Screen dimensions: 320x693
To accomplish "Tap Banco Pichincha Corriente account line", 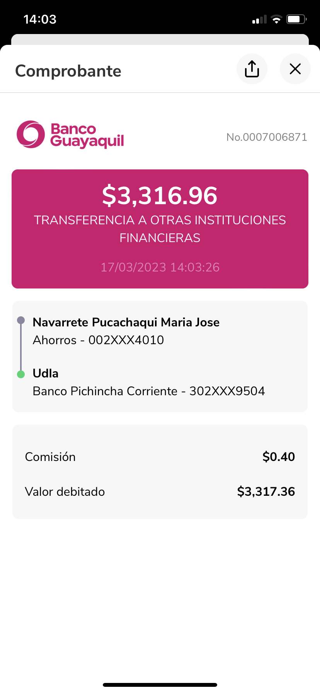I will click(x=149, y=391).
